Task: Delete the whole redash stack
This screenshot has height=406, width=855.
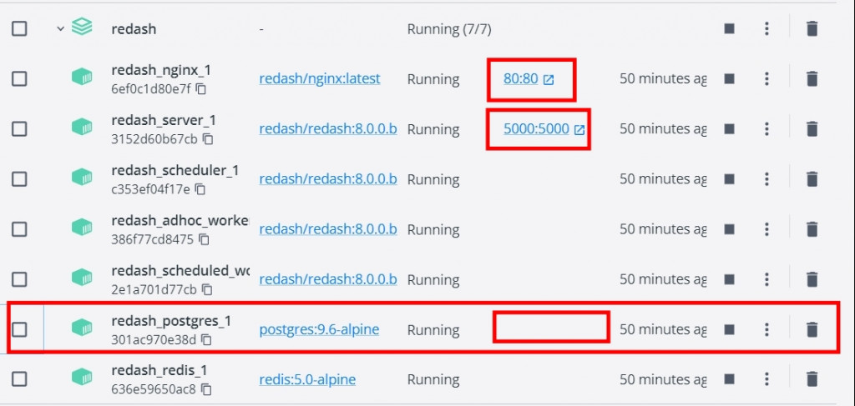Action: (812, 28)
